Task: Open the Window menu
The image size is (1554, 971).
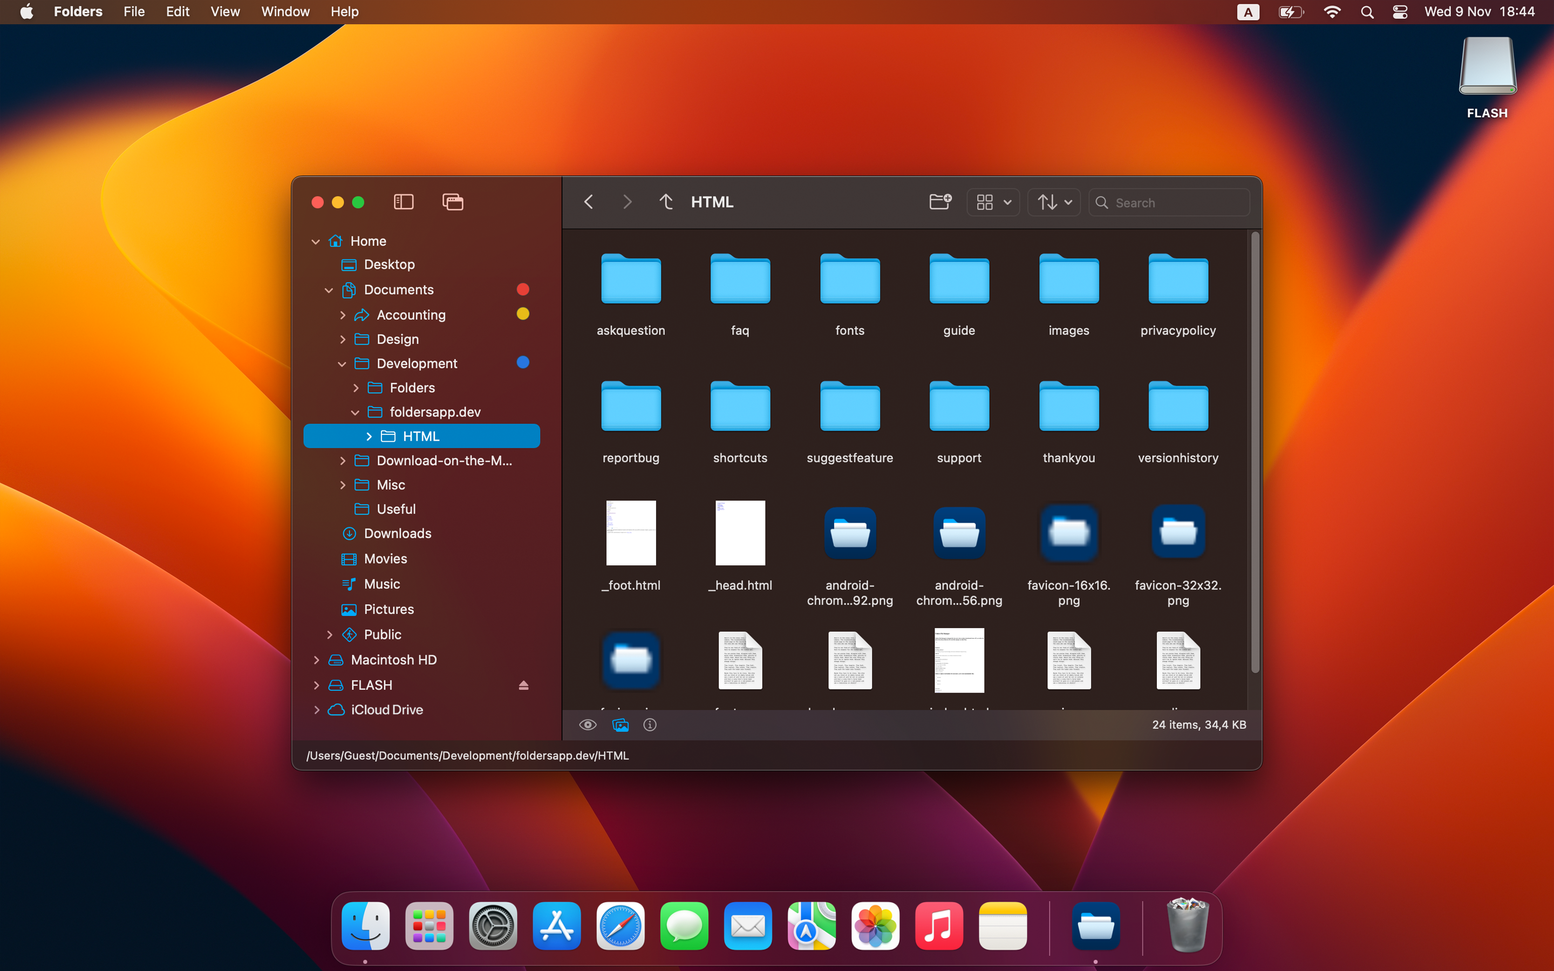Action: pyautogui.click(x=285, y=11)
